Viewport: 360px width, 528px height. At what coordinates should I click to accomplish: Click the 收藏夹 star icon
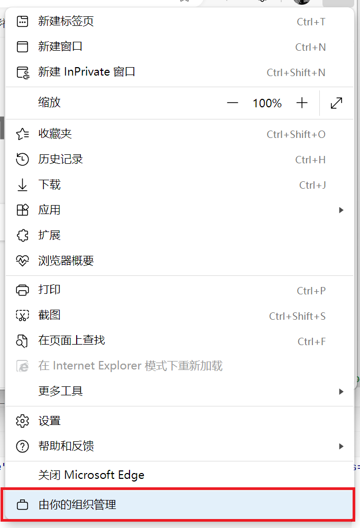pos(22,134)
